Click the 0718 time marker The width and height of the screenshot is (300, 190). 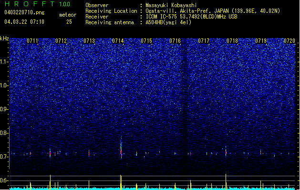[x=232, y=41]
